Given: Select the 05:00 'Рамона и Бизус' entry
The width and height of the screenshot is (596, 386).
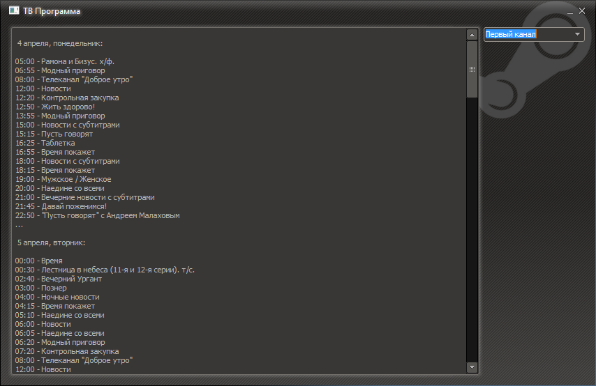Looking at the screenshot, I should [65, 61].
